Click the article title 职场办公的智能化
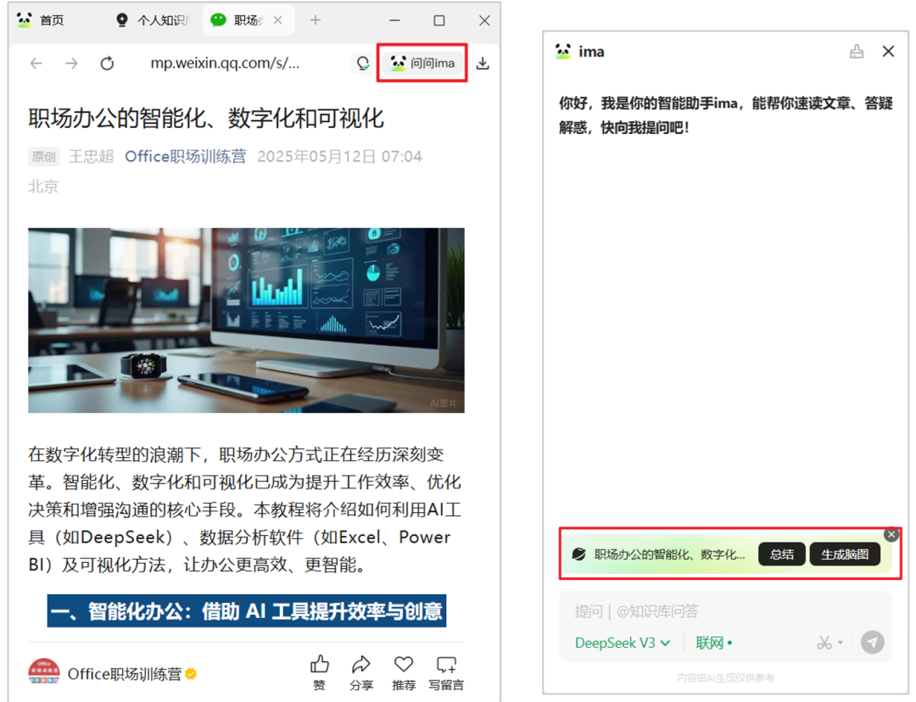This screenshot has width=916, height=702. pos(206,118)
